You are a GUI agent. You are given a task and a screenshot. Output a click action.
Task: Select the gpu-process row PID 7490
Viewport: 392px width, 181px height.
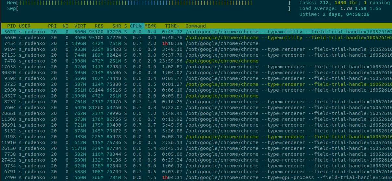(196, 177)
